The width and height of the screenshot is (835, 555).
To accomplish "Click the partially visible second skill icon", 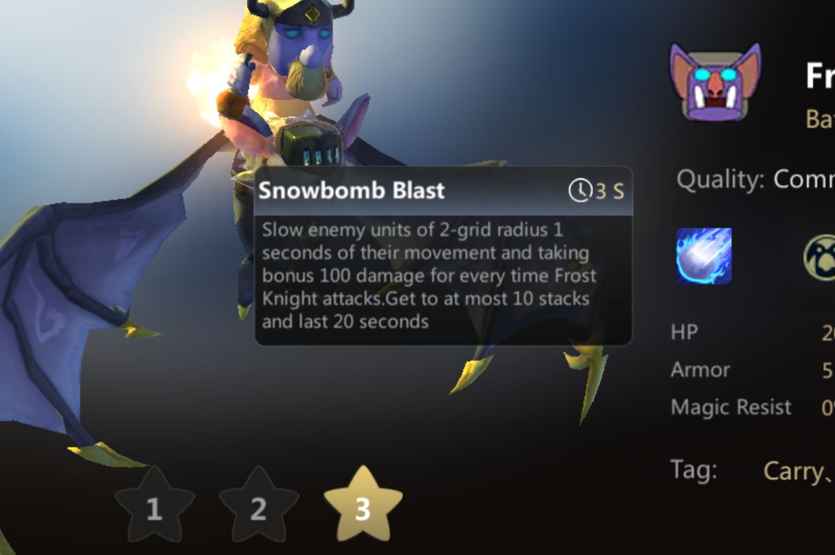I will coord(819,257).
